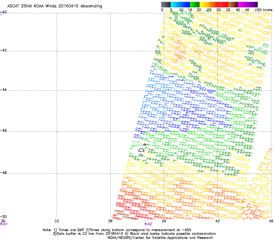This screenshot has height=240, width=274.
Task: Click the -48 latitude axis label
Action: pos(3,172)
